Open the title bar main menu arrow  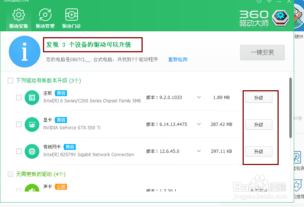pos(269,1)
